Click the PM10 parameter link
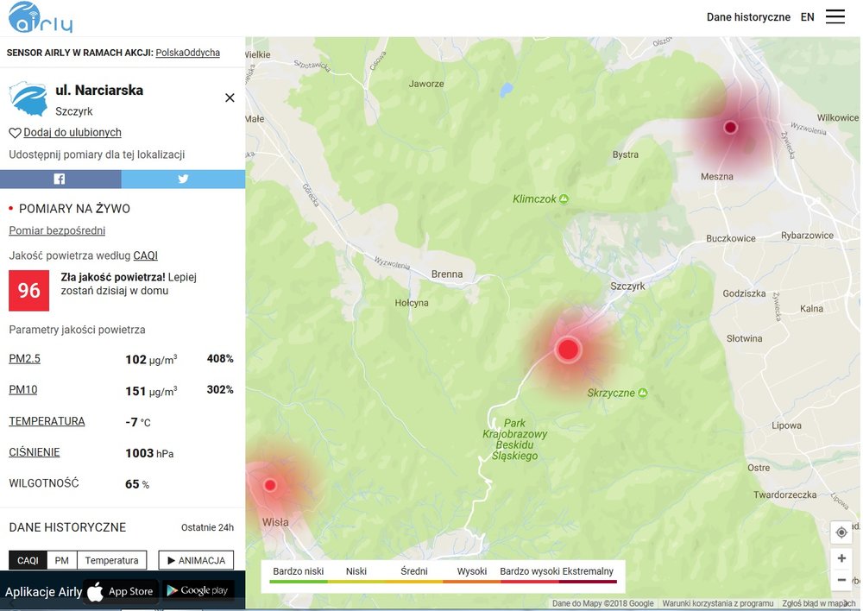 point(23,390)
